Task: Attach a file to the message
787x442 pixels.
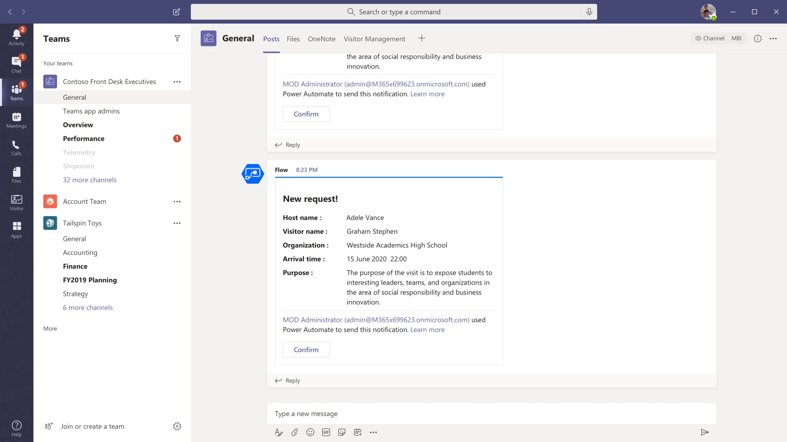Action: 294,432
